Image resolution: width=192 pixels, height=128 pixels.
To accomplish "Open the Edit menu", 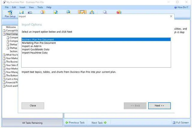I will click(x=14, y=7).
